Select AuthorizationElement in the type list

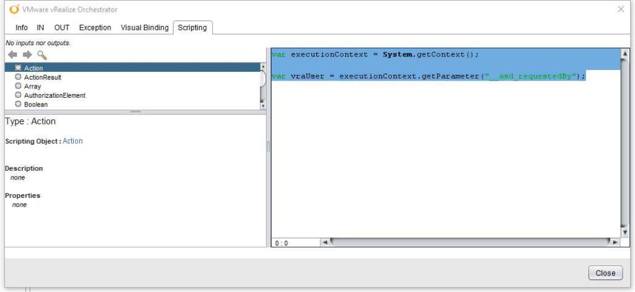point(132,95)
